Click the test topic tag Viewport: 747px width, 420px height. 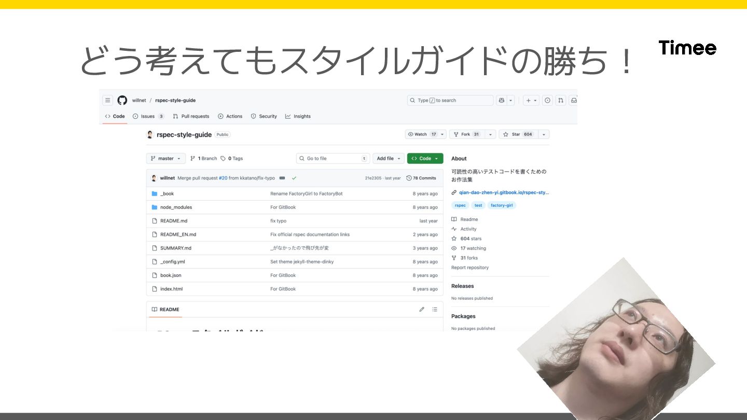478,205
